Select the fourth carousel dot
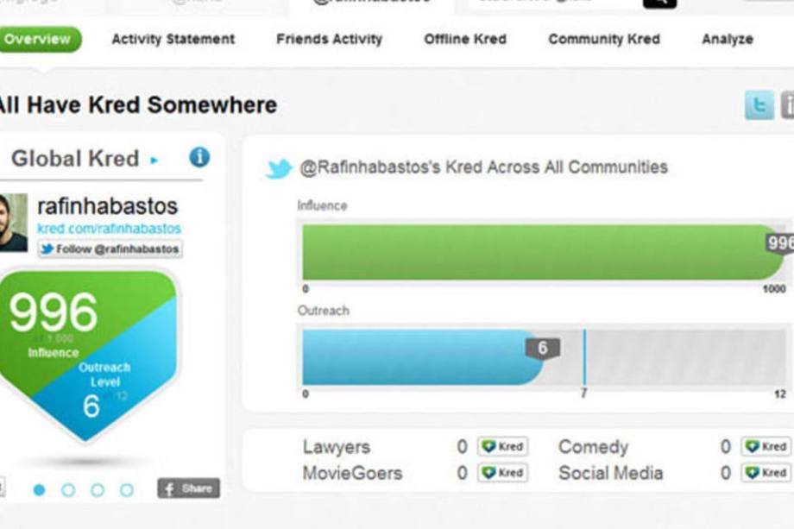The image size is (794, 529). (127, 489)
